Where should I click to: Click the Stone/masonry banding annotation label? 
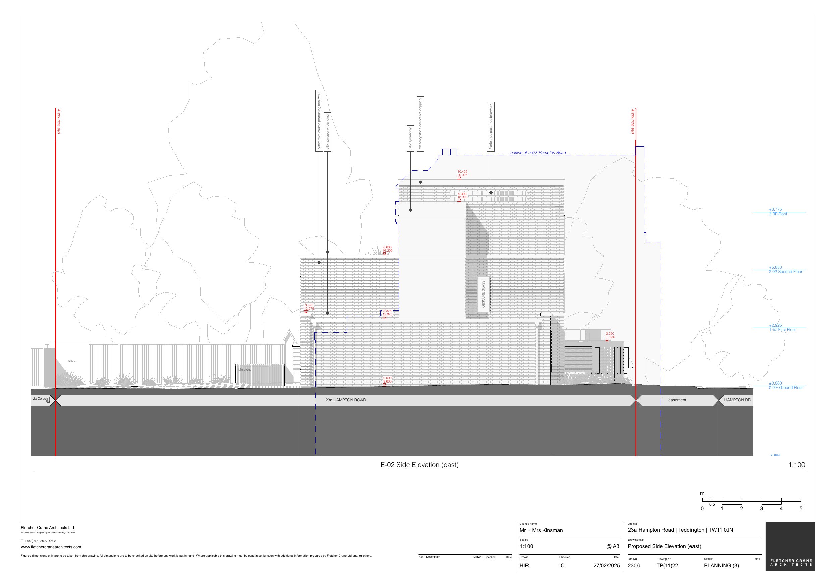tap(328, 132)
